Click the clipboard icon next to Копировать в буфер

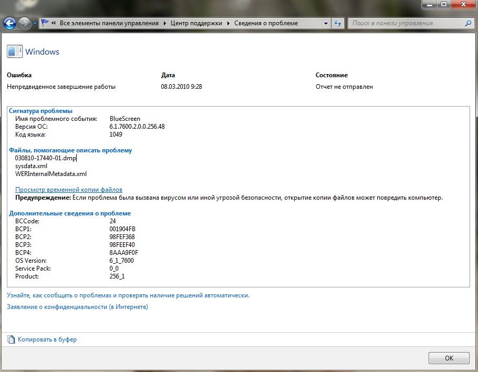11,339
